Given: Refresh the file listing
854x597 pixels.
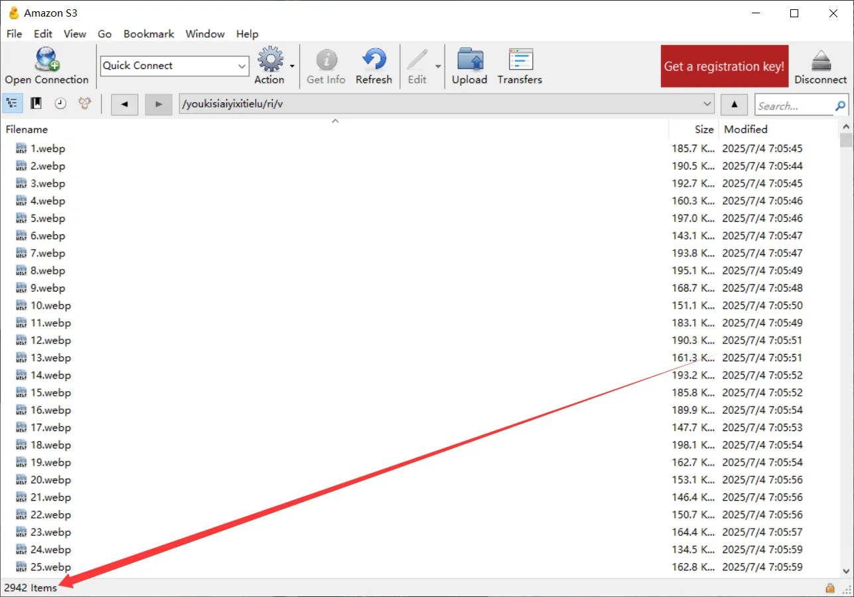Looking at the screenshot, I should tap(374, 60).
